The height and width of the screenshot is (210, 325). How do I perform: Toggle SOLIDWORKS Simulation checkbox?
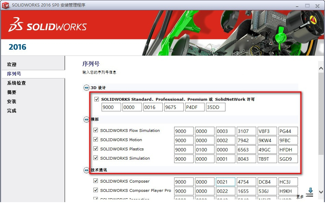[x=95, y=158]
